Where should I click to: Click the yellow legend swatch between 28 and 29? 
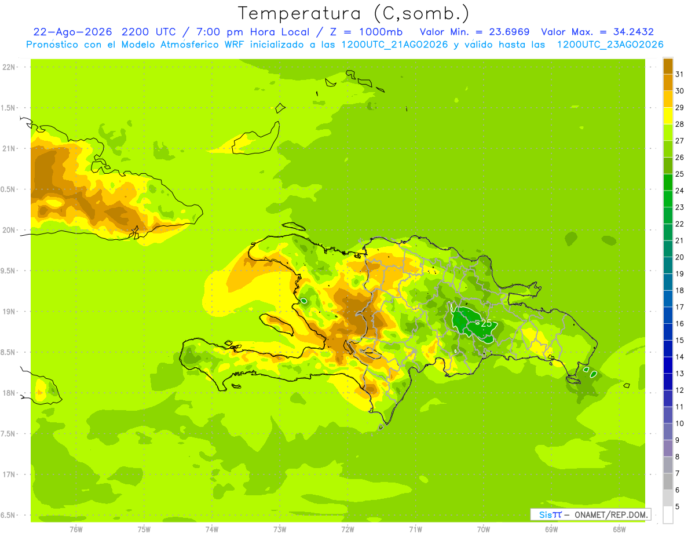pos(668,116)
